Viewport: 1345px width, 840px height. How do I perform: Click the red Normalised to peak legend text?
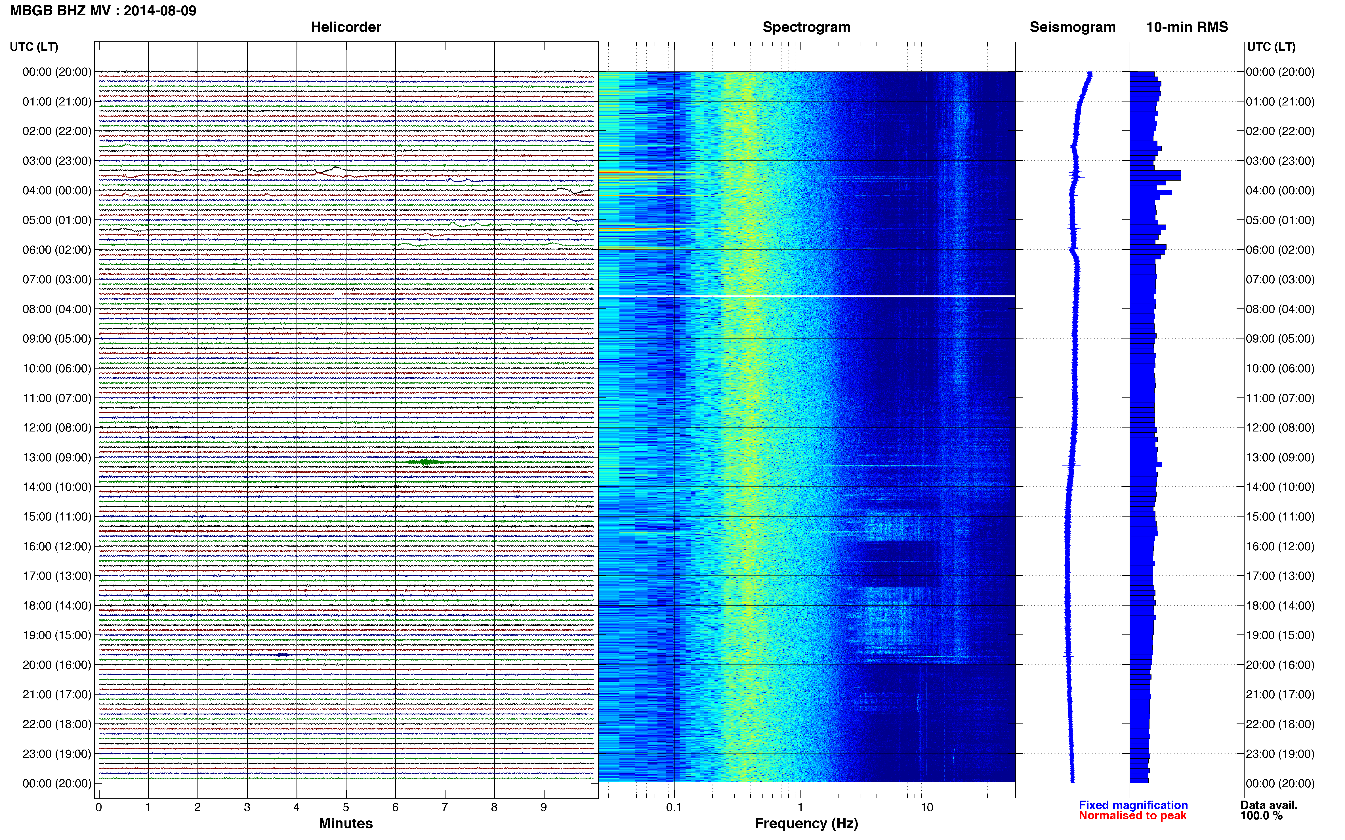coord(1132,816)
